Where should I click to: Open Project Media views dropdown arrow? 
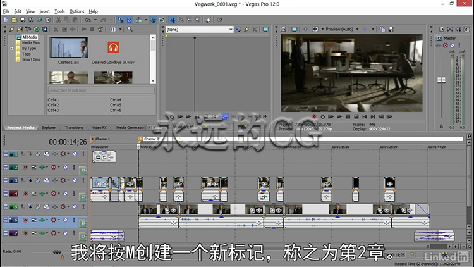click(x=120, y=29)
